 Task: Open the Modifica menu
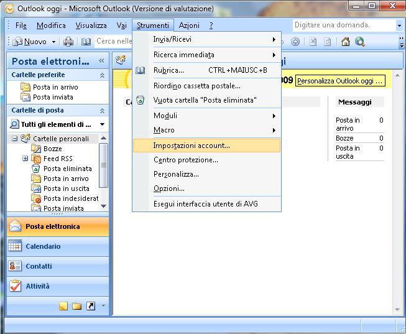pyautogui.click(x=51, y=26)
